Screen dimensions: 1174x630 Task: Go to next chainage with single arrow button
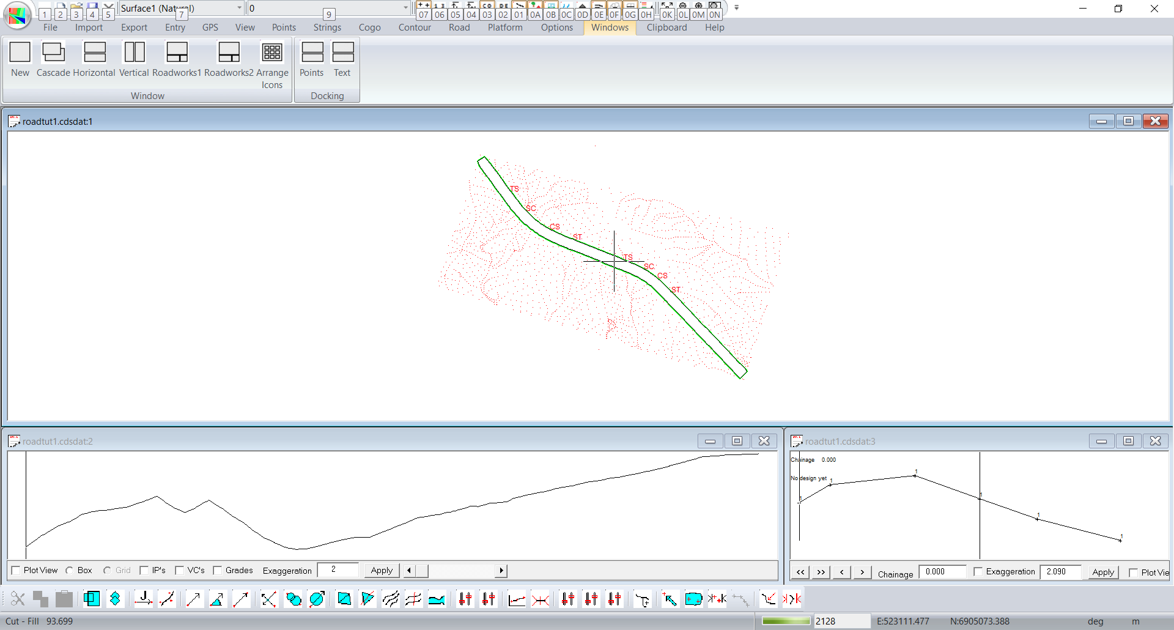click(862, 573)
